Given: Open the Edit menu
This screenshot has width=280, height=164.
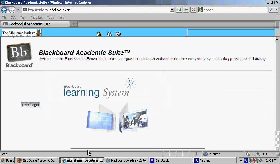Looking at the screenshot, I should [x=13, y=17].
